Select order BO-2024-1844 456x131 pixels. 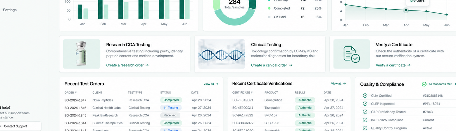point(75,123)
